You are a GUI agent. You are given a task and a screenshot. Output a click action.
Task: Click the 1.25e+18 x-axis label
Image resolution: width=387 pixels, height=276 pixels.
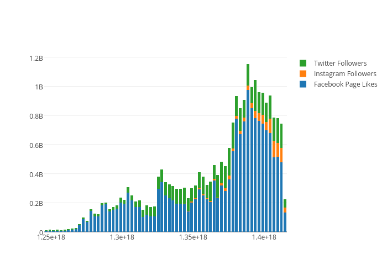[x=51, y=237]
